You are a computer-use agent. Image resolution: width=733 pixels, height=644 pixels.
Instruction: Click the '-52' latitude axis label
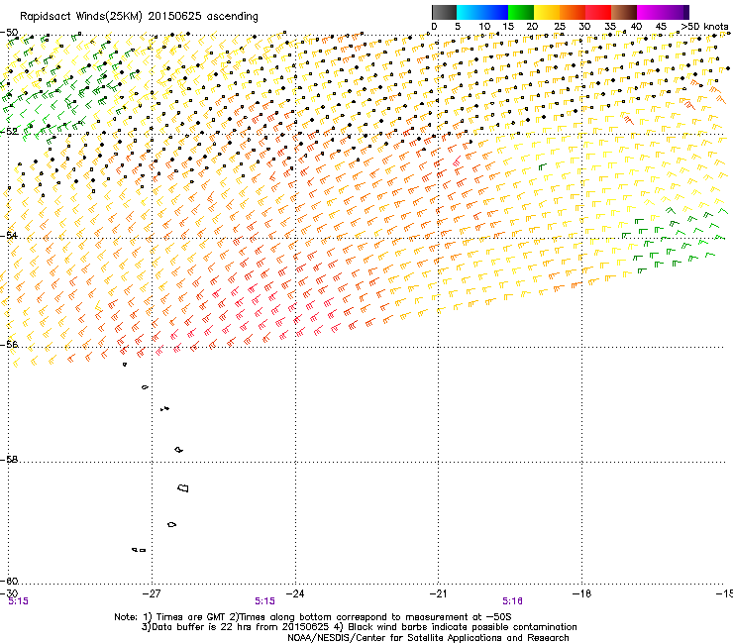pyautogui.click(x=9, y=132)
